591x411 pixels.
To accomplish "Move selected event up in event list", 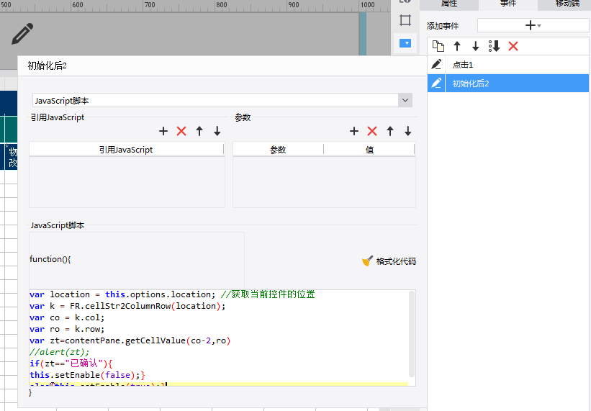I will coord(457,46).
